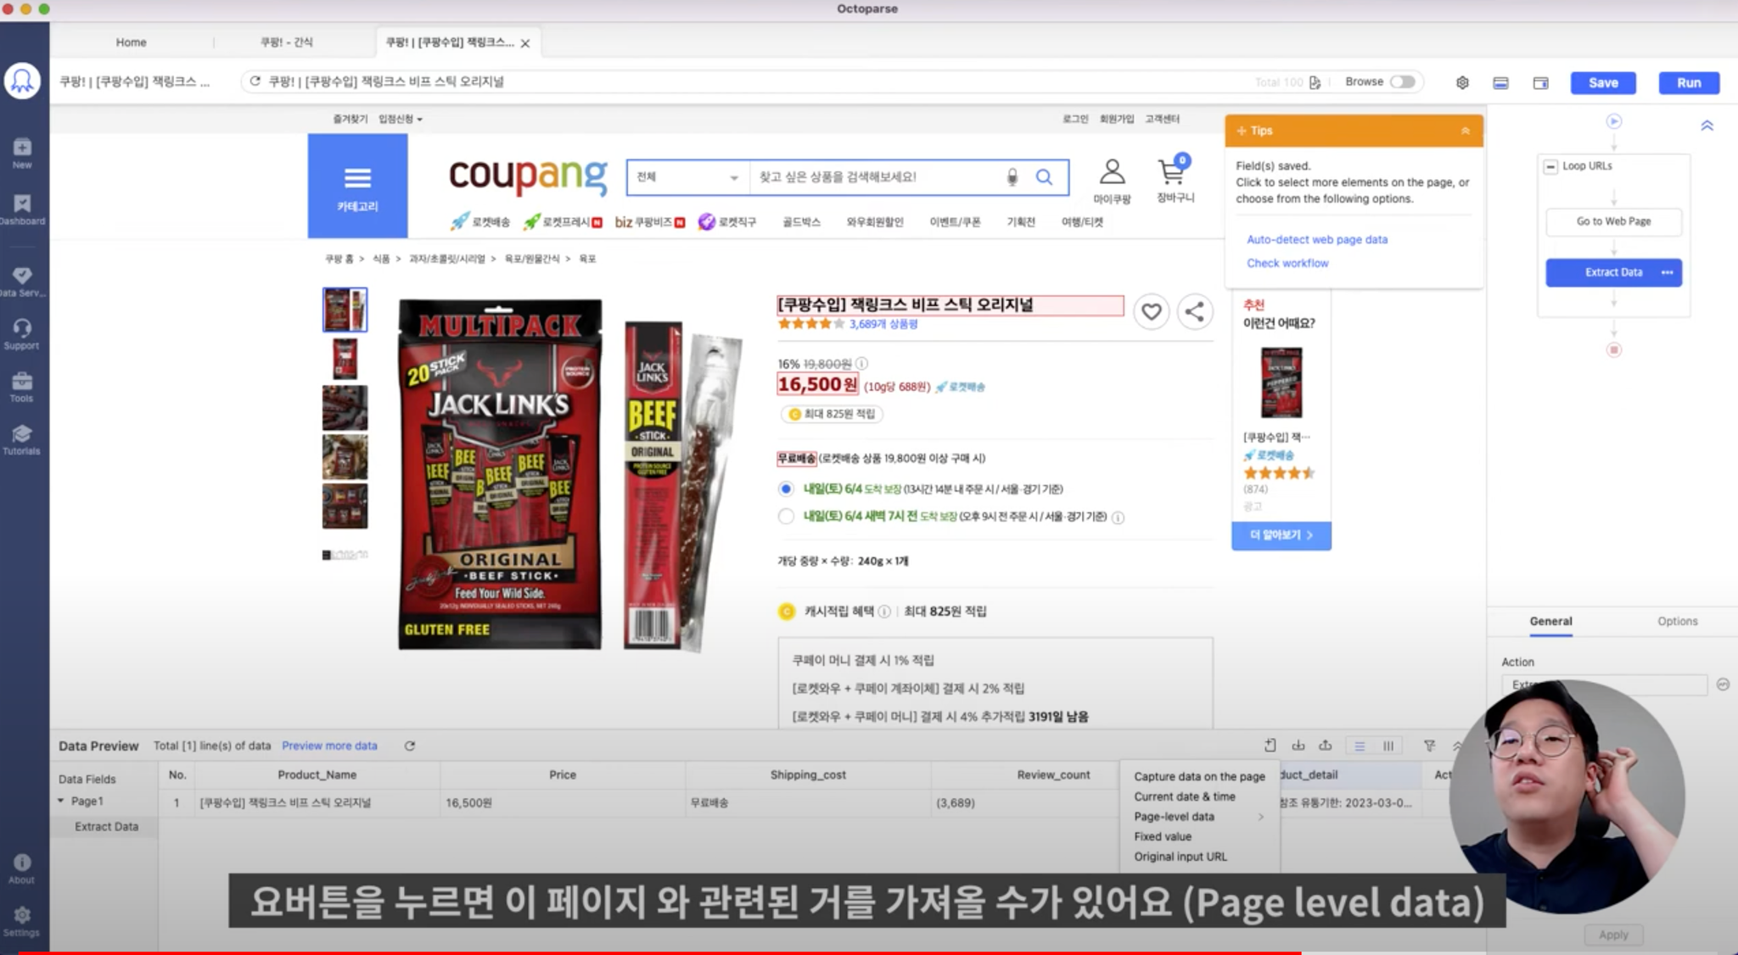Choose Capture data on the page
The width and height of the screenshot is (1738, 955).
click(1199, 776)
